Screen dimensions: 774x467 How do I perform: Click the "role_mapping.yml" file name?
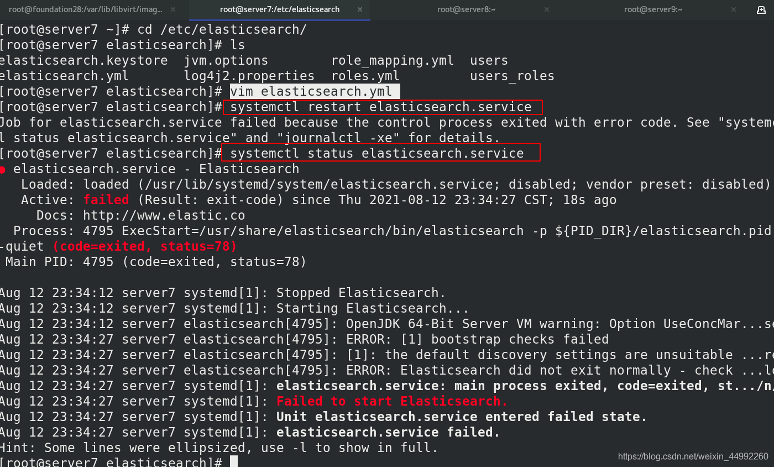393,60
